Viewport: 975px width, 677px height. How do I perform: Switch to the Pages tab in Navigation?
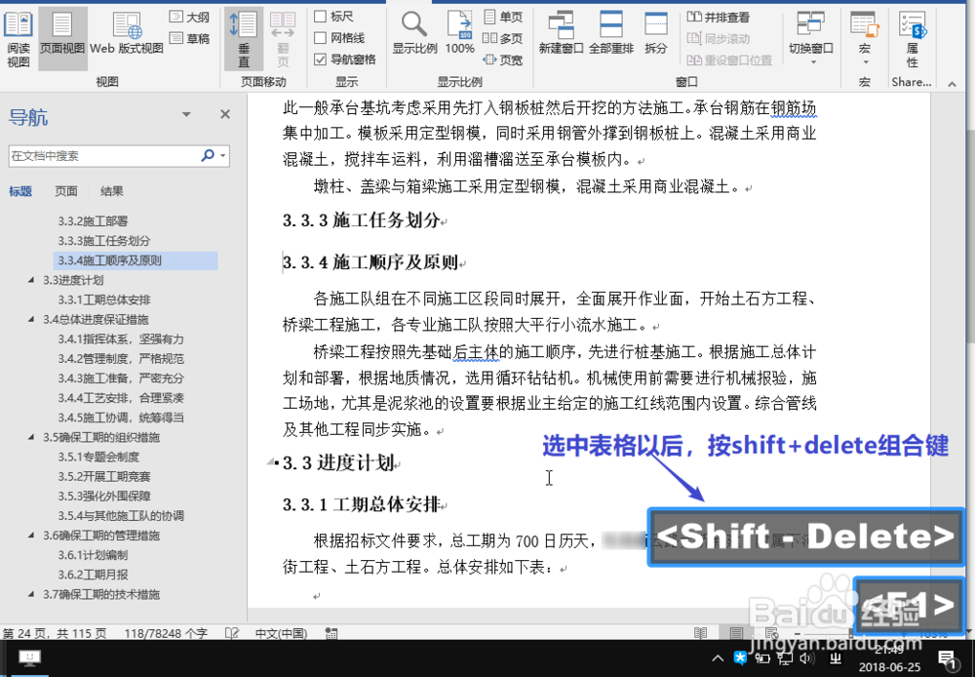click(65, 191)
